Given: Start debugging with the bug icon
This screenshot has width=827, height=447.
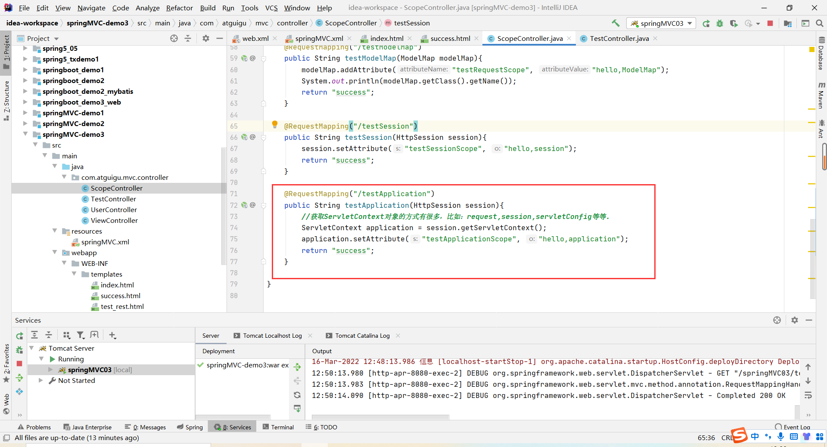Looking at the screenshot, I should click(x=720, y=23).
